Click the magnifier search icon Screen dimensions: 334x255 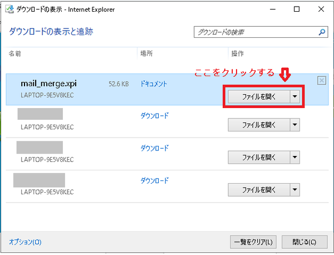(322, 32)
